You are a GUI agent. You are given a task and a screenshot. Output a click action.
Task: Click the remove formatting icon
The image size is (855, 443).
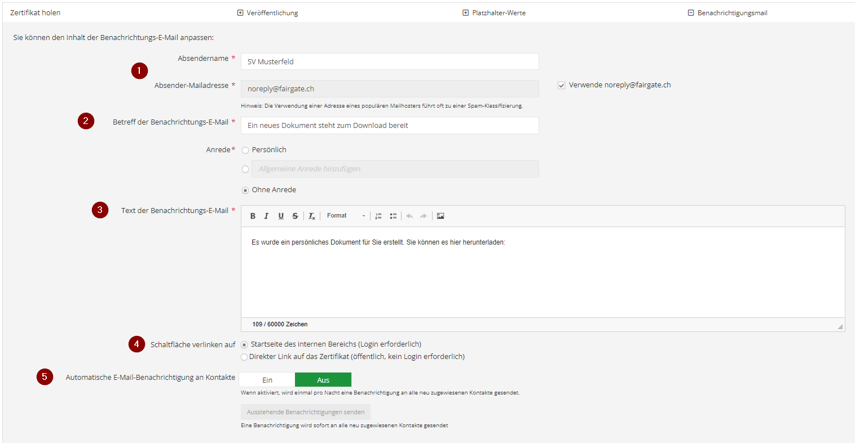[x=312, y=216]
